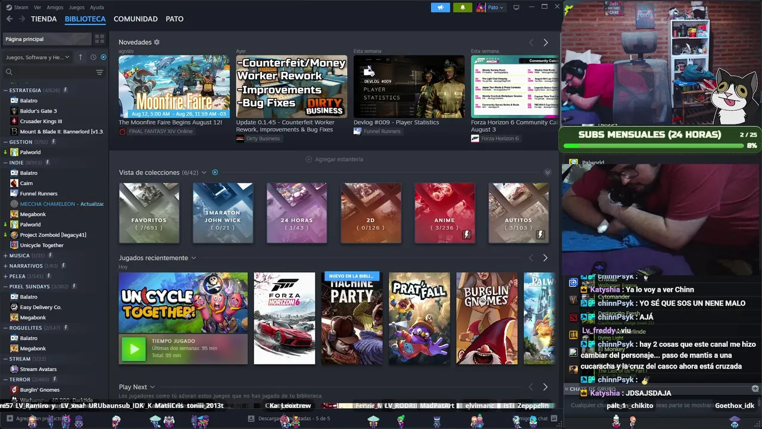Image resolution: width=762 pixels, height=429 pixels.
Task: Open the Play Next shelf dropdown
Action: click(152, 387)
